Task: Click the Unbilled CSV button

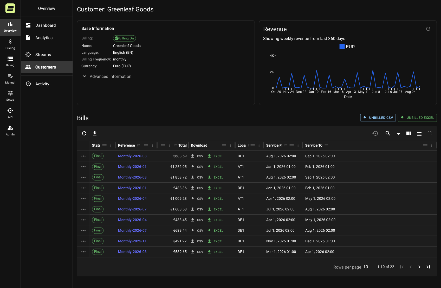Action: click(x=378, y=118)
